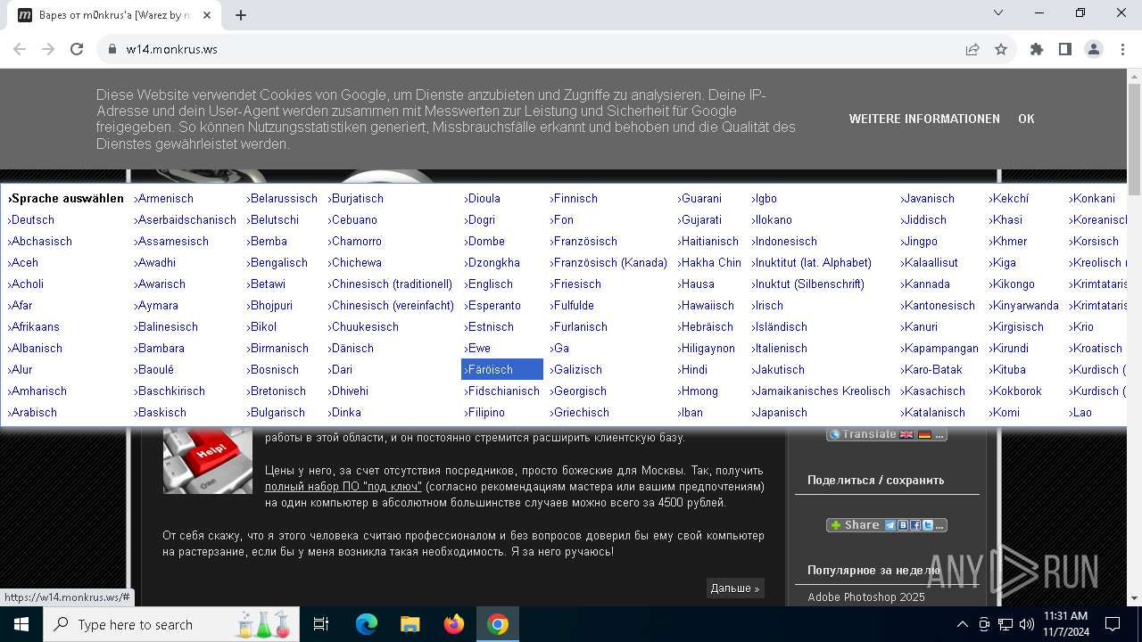Pick Kasachisch in the language list
This screenshot has width=1142, height=642.
coord(933,391)
